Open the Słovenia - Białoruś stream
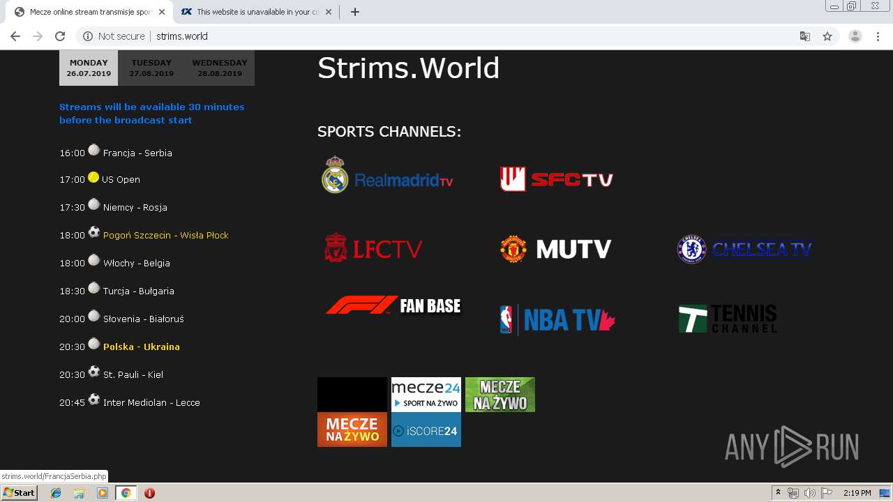The image size is (893, 502). [144, 319]
